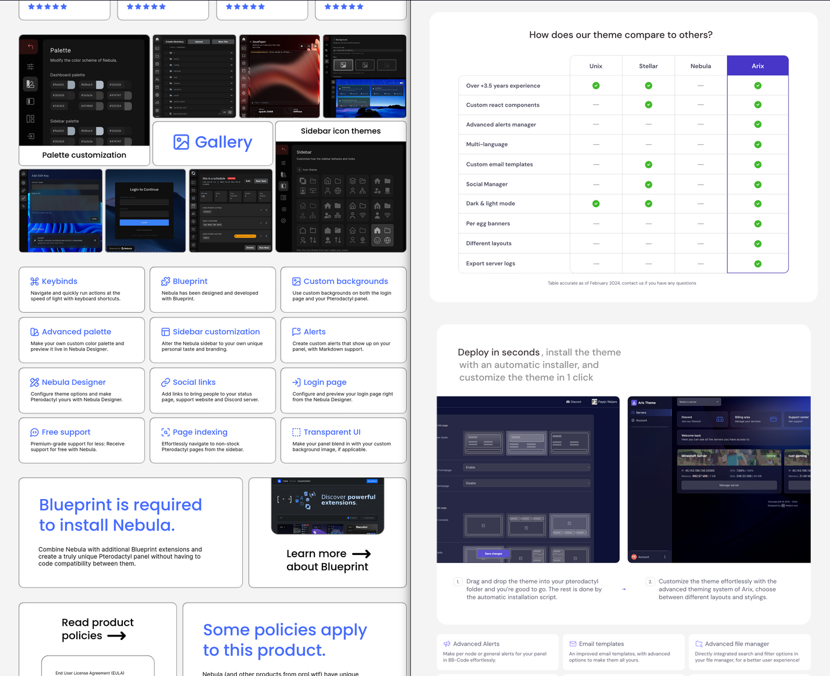Click the Per egg banners row label
The image size is (830, 676).
488,224
